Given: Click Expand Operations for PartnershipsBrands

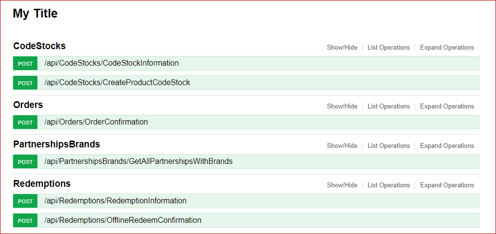Looking at the screenshot, I should 447,145.
